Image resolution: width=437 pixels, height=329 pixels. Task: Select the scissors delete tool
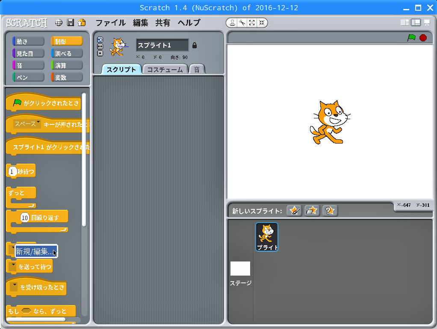[x=242, y=23]
